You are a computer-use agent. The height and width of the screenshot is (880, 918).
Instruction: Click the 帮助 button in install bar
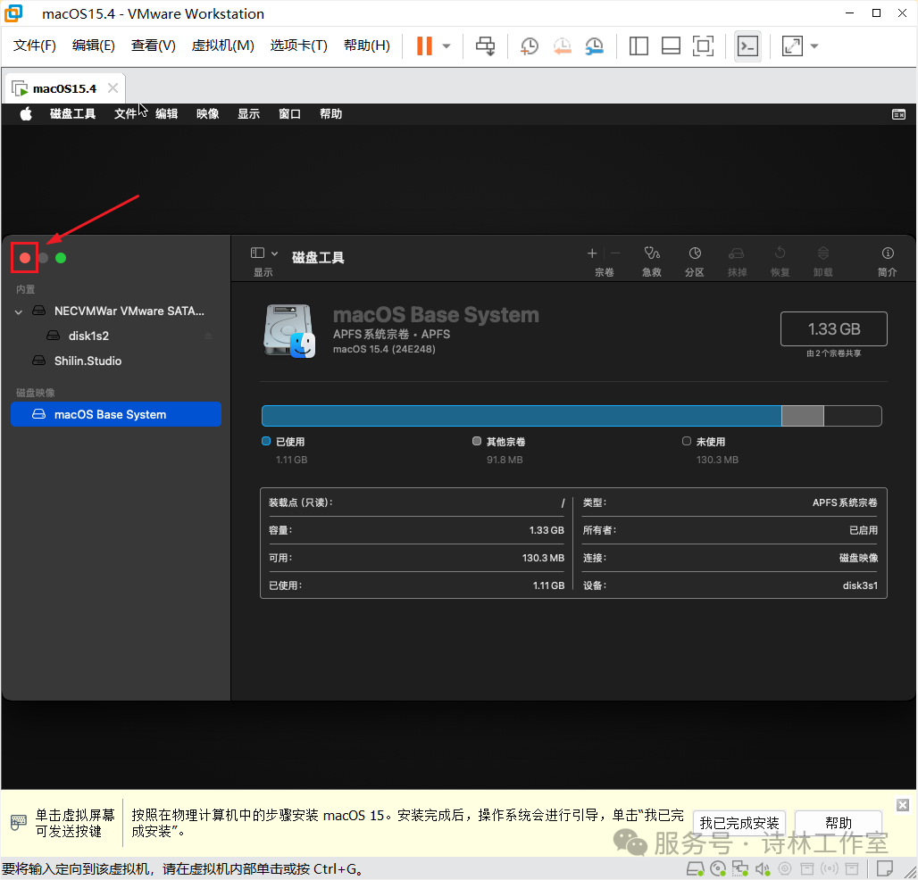tap(839, 823)
